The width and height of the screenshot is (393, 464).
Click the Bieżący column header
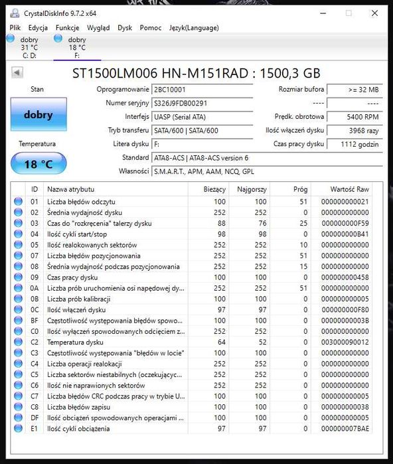[208, 189]
